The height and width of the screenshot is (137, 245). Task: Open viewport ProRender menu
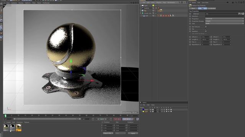[46, 3]
